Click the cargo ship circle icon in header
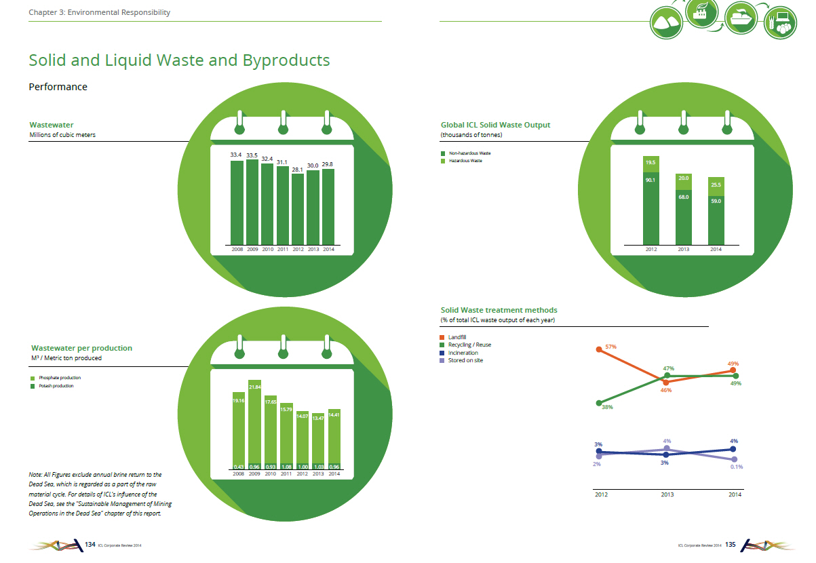The height and width of the screenshot is (563, 816). click(x=741, y=17)
